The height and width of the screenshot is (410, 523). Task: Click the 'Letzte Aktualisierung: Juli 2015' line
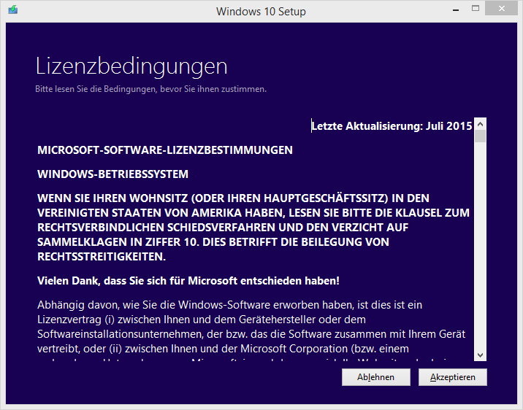tap(392, 126)
